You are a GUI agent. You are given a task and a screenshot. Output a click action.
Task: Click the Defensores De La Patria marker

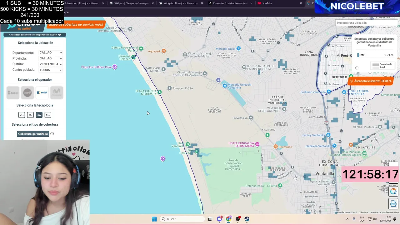[x=280, y=186]
